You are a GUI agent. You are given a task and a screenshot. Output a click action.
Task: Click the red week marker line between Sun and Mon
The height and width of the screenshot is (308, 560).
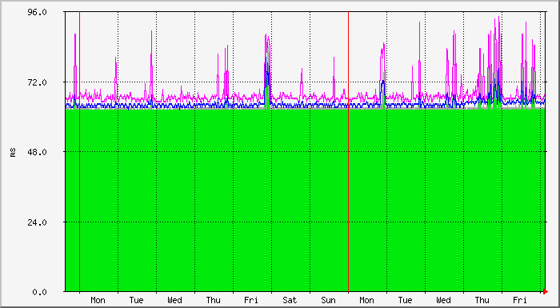point(348,151)
